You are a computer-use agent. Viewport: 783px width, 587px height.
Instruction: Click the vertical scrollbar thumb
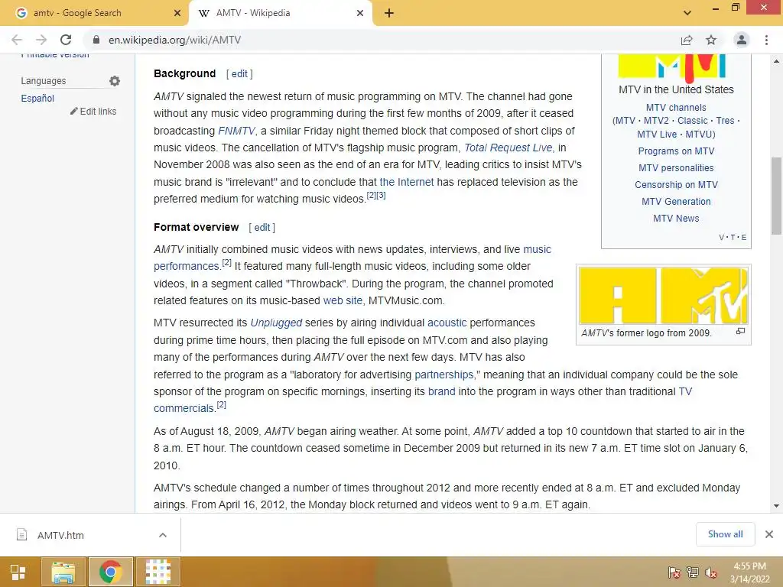[x=776, y=196]
